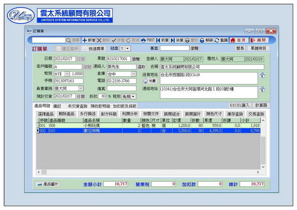Click the 首頁 home icon button
The width and height of the screenshot is (297, 210).
(238, 40)
